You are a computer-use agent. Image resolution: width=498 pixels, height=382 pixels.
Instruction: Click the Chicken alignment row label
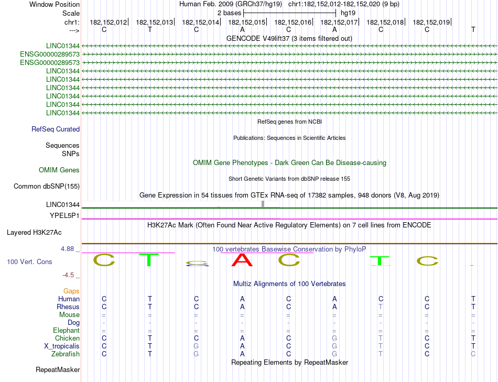pyautogui.click(x=67, y=338)
